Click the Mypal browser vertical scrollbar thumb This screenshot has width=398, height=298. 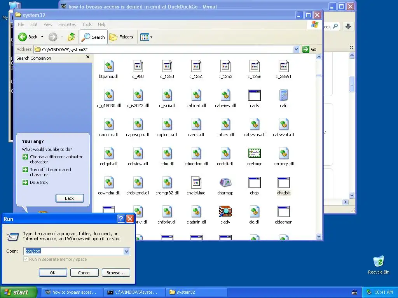pyautogui.click(x=352, y=84)
